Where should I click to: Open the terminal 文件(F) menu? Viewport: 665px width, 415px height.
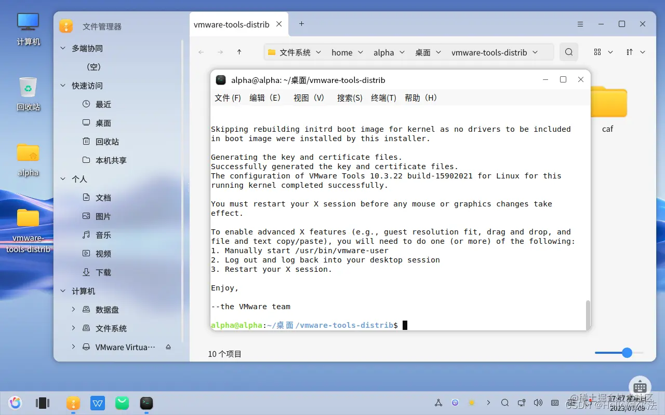pos(228,98)
